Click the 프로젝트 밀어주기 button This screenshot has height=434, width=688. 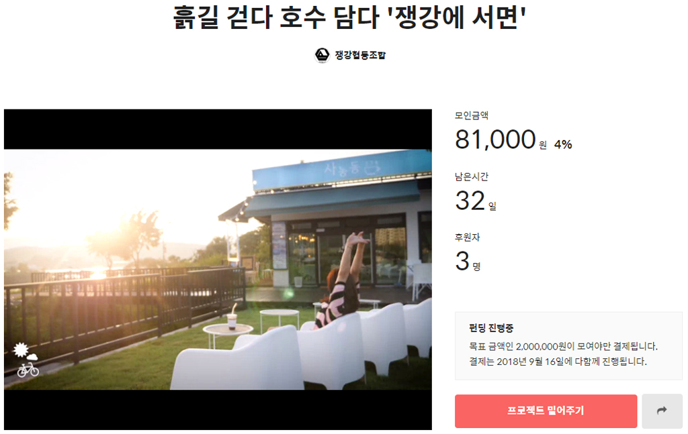point(546,411)
